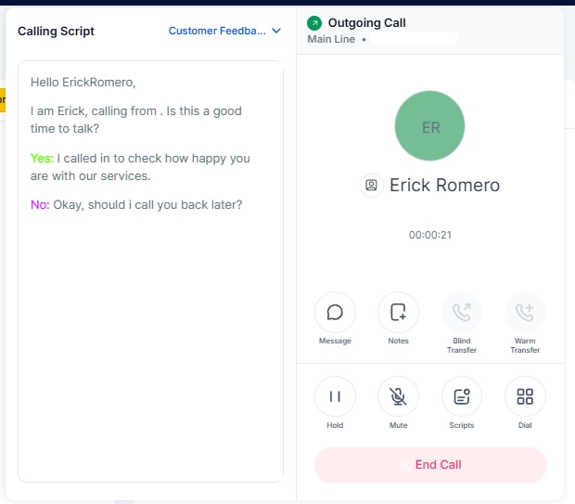575x504 pixels.
Task: Open the Message icon during call
Action: coord(335,313)
